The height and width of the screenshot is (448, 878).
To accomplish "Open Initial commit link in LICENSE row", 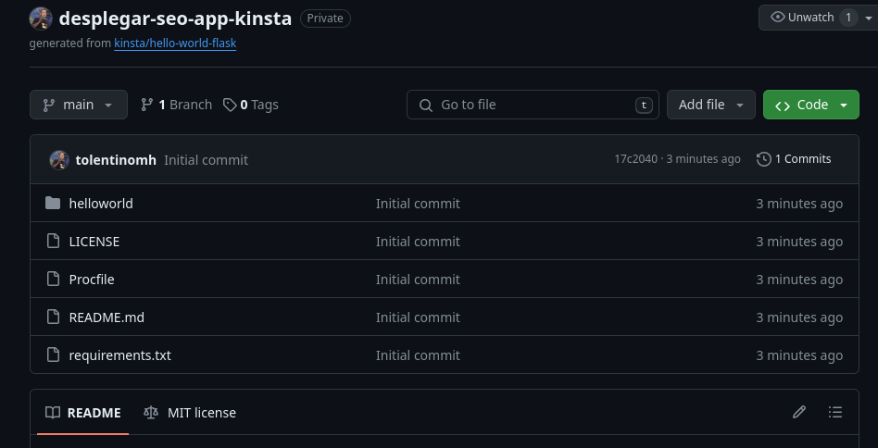I will 418,242.
